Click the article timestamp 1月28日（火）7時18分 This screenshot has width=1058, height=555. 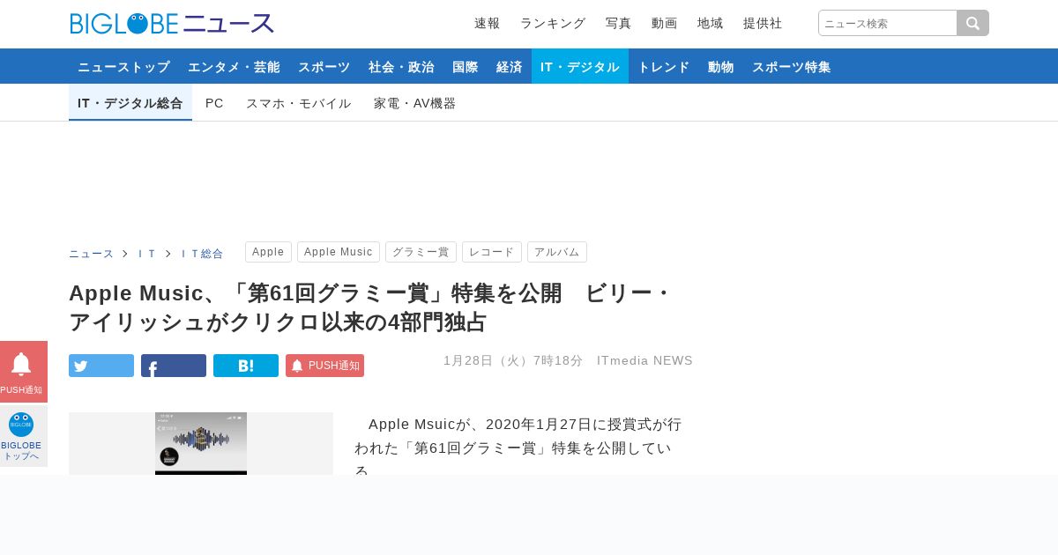[x=513, y=360]
